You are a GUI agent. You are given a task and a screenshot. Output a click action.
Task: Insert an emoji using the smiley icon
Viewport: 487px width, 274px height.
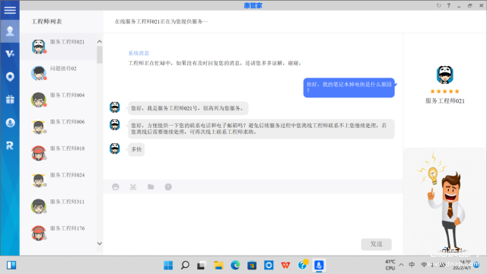coord(116,186)
